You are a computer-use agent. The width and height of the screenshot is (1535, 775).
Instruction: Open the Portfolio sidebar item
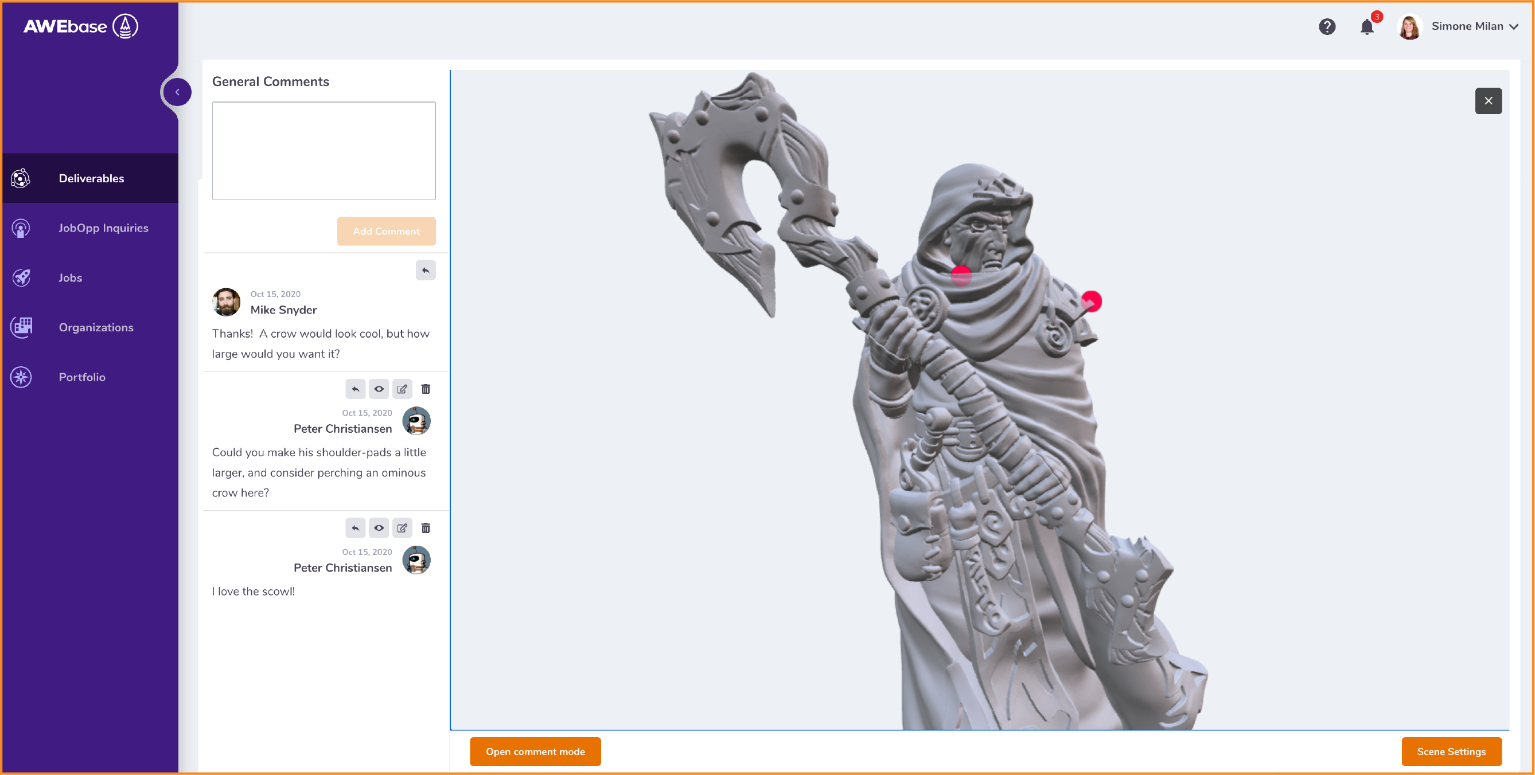coord(81,377)
